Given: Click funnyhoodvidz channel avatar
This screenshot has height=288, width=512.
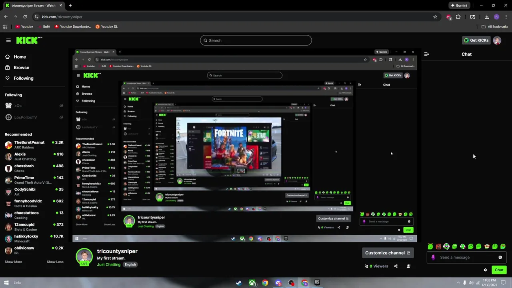Looking at the screenshot, I should pyautogui.click(x=8, y=204).
